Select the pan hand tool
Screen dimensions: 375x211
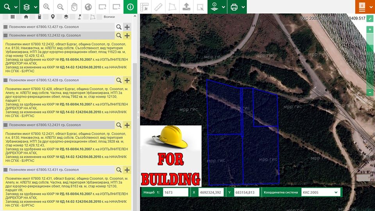[x=74, y=7]
